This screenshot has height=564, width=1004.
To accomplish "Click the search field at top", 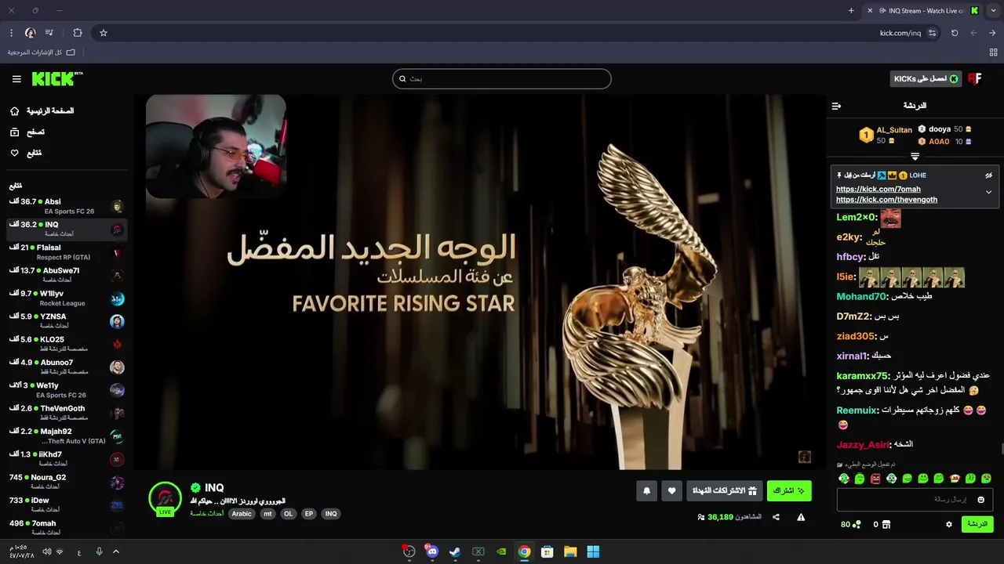I will [502, 78].
